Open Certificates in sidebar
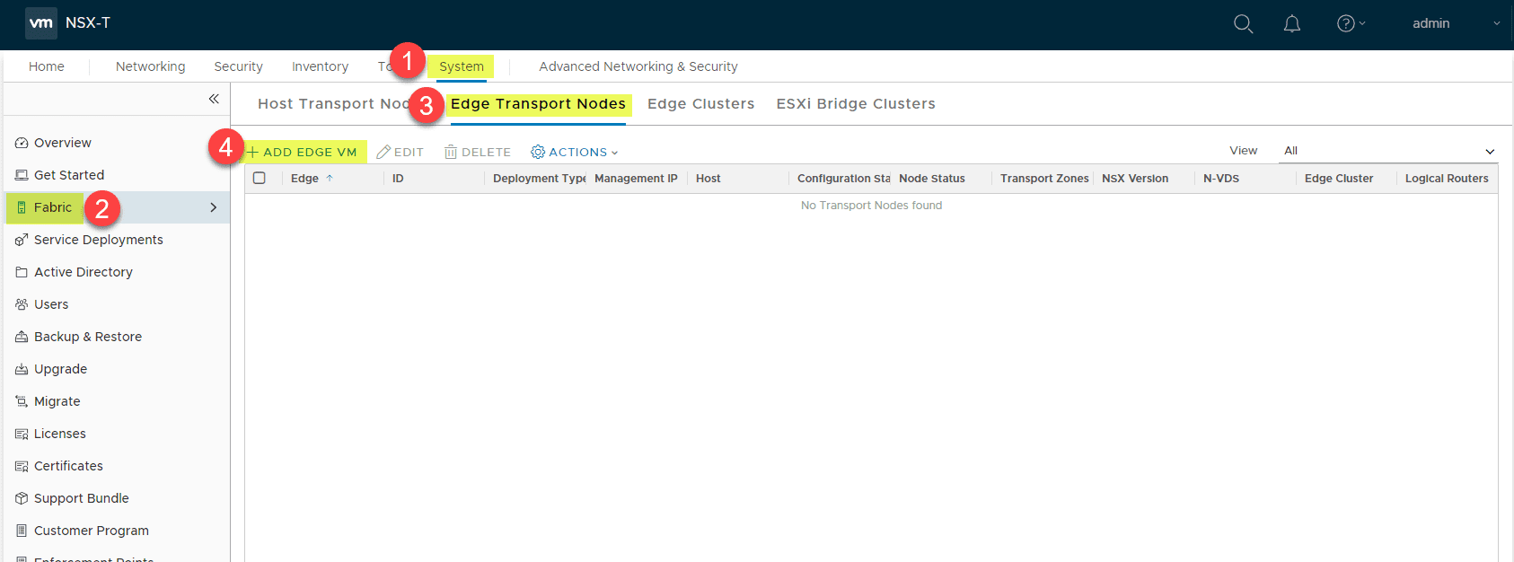 tap(68, 466)
